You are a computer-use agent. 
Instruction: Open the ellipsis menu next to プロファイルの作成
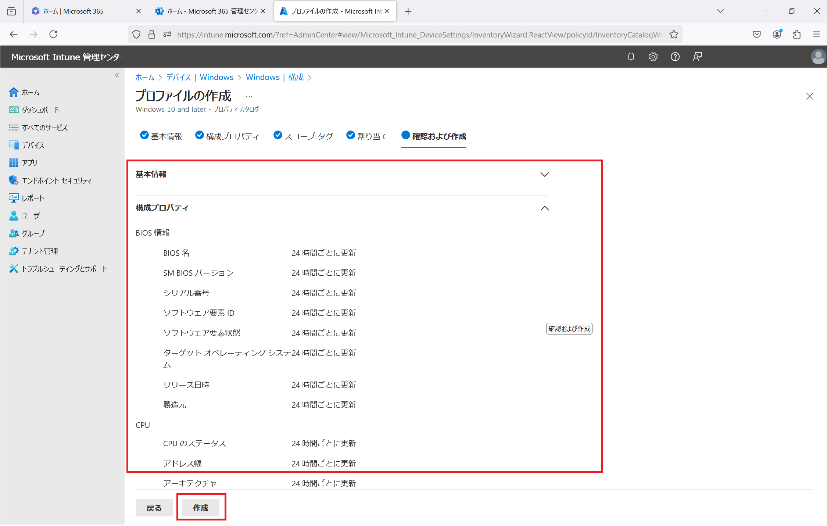point(249,96)
